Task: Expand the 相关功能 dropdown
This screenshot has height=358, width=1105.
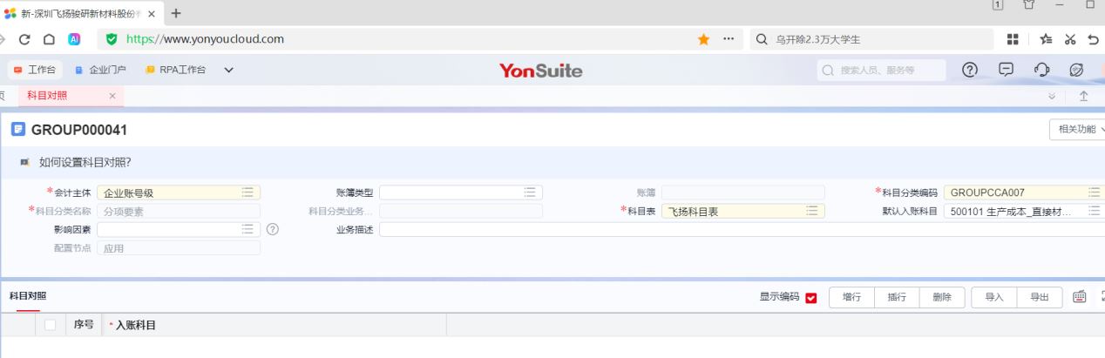Action: (x=1079, y=130)
